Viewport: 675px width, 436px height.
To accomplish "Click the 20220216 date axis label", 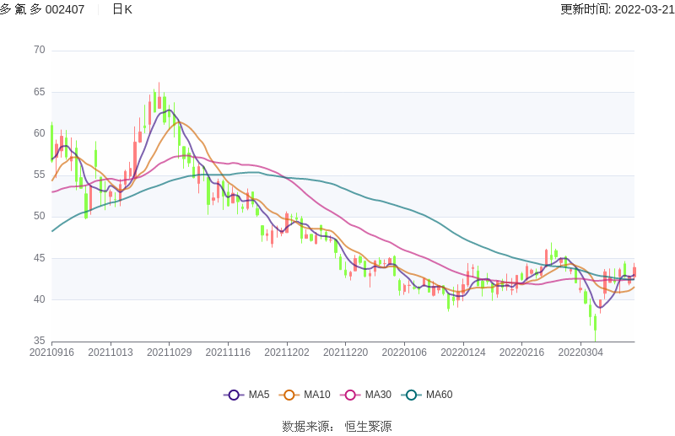I will click(522, 353).
